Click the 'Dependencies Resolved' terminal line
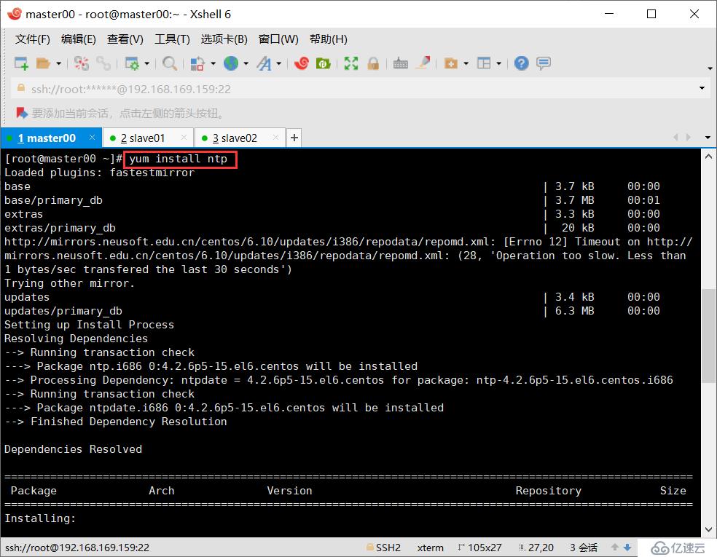 pos(73,449)
